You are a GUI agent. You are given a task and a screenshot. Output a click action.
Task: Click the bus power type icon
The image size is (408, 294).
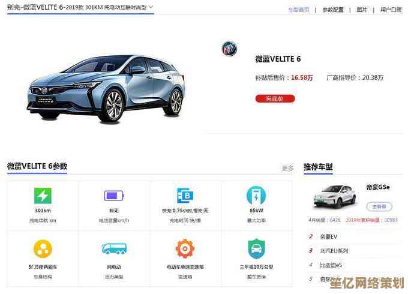[x=114, y=248]
